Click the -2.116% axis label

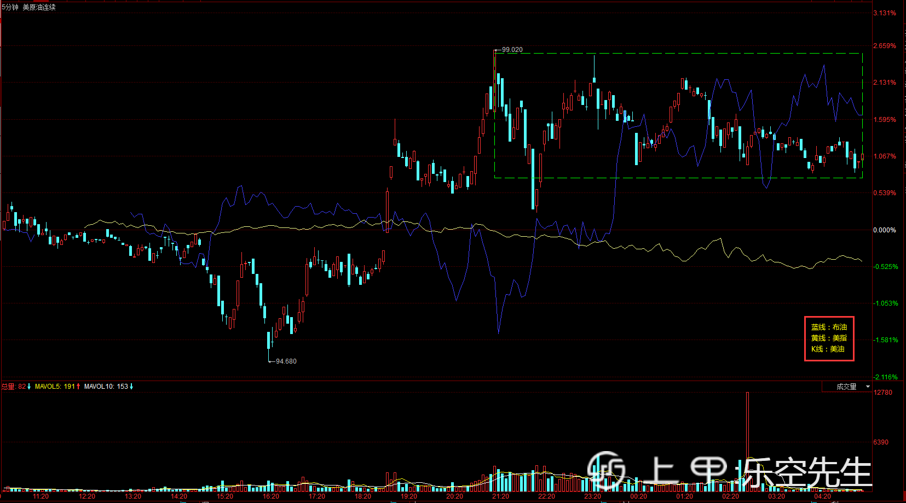886,377
